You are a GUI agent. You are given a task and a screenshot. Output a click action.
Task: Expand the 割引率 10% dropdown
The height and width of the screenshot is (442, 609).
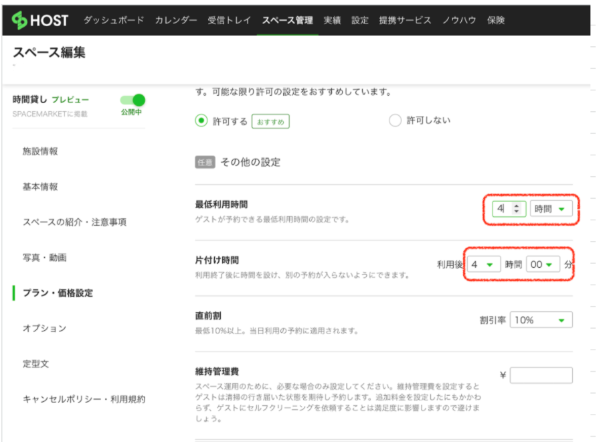pyautogui.click(x=541, y=320)
